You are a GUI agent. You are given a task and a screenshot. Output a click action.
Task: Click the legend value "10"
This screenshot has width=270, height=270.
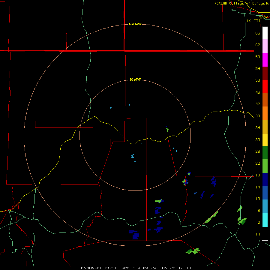tap(258, 199)
